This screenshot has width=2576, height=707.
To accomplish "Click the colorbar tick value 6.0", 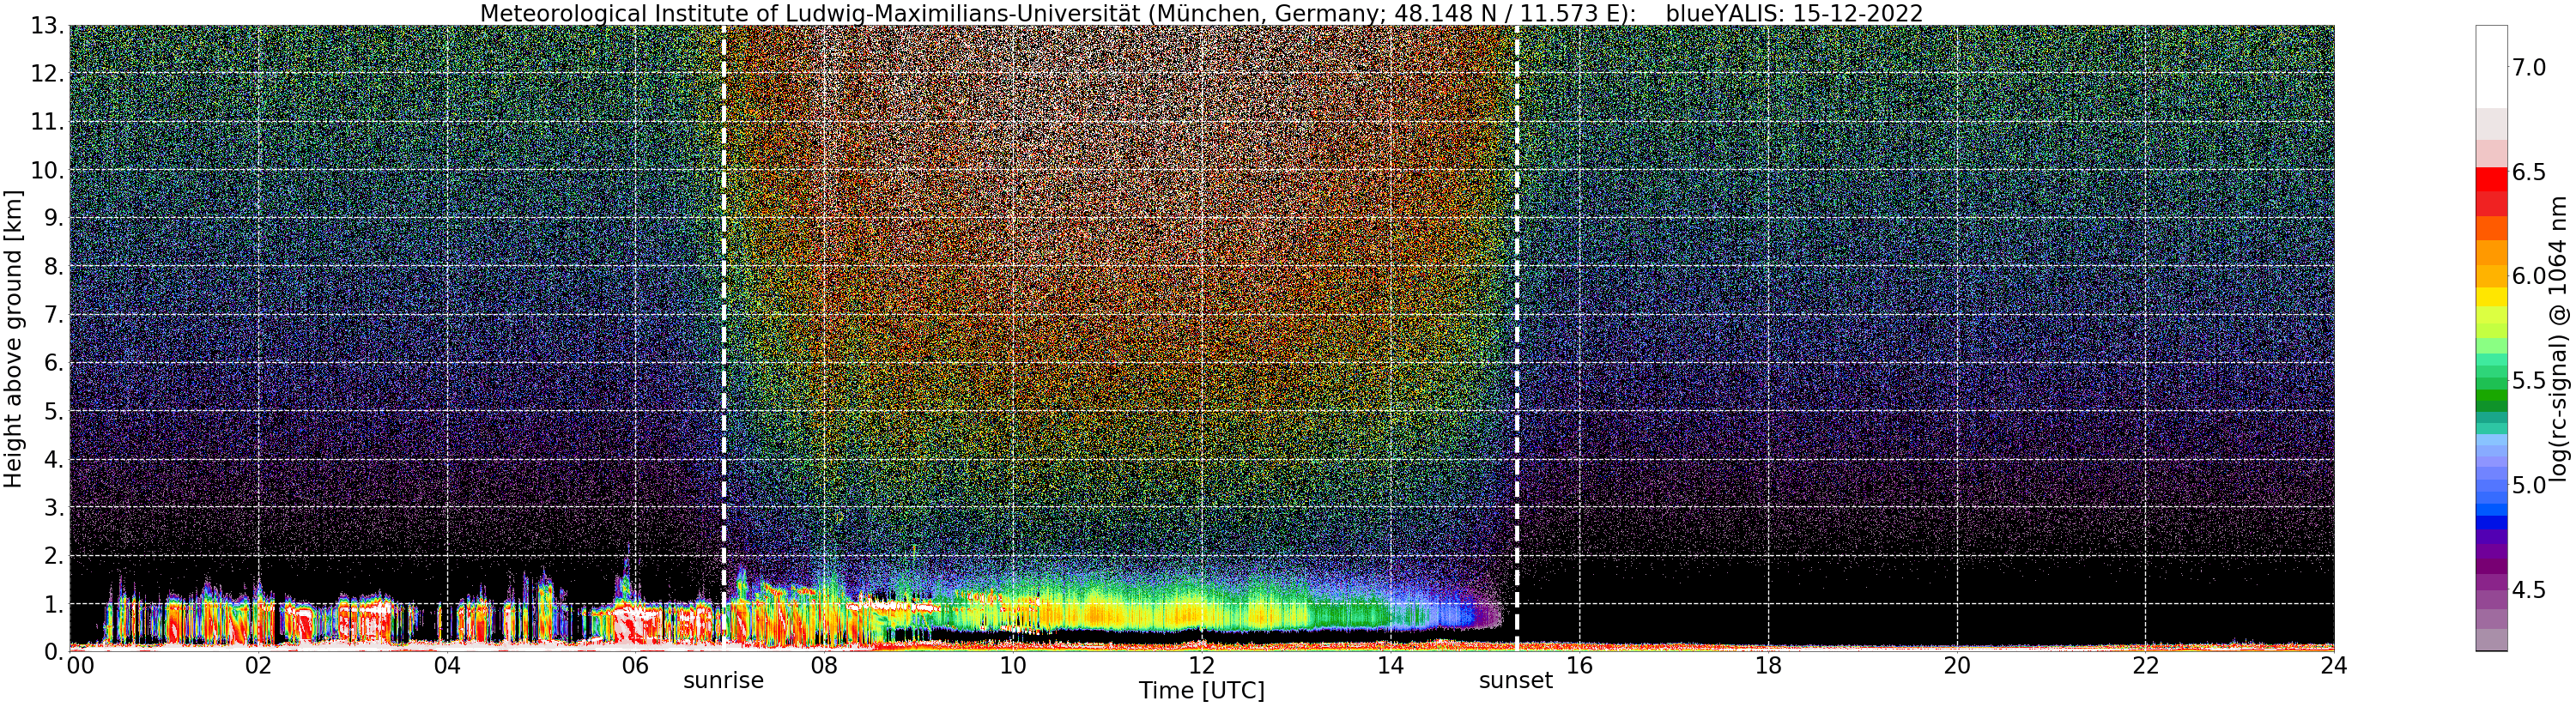I will [x=2529, y=276].
